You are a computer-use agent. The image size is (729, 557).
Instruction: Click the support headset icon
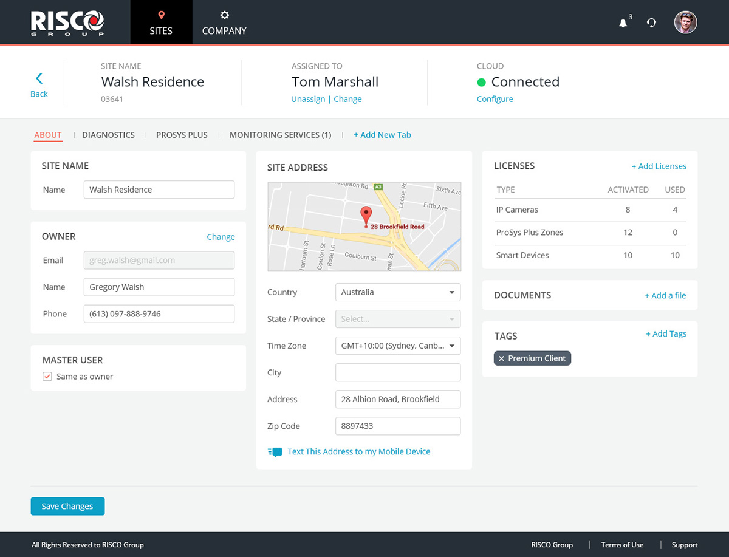[651, 23]
